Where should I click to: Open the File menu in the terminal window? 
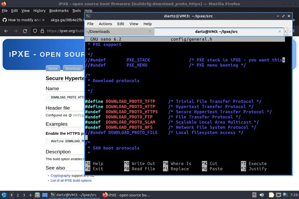(x=90, y=24)
